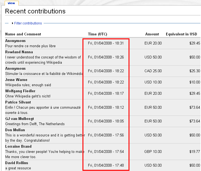
Task: Select the GJ van Mulbregt donor name
Action: [x=19, y=119]
